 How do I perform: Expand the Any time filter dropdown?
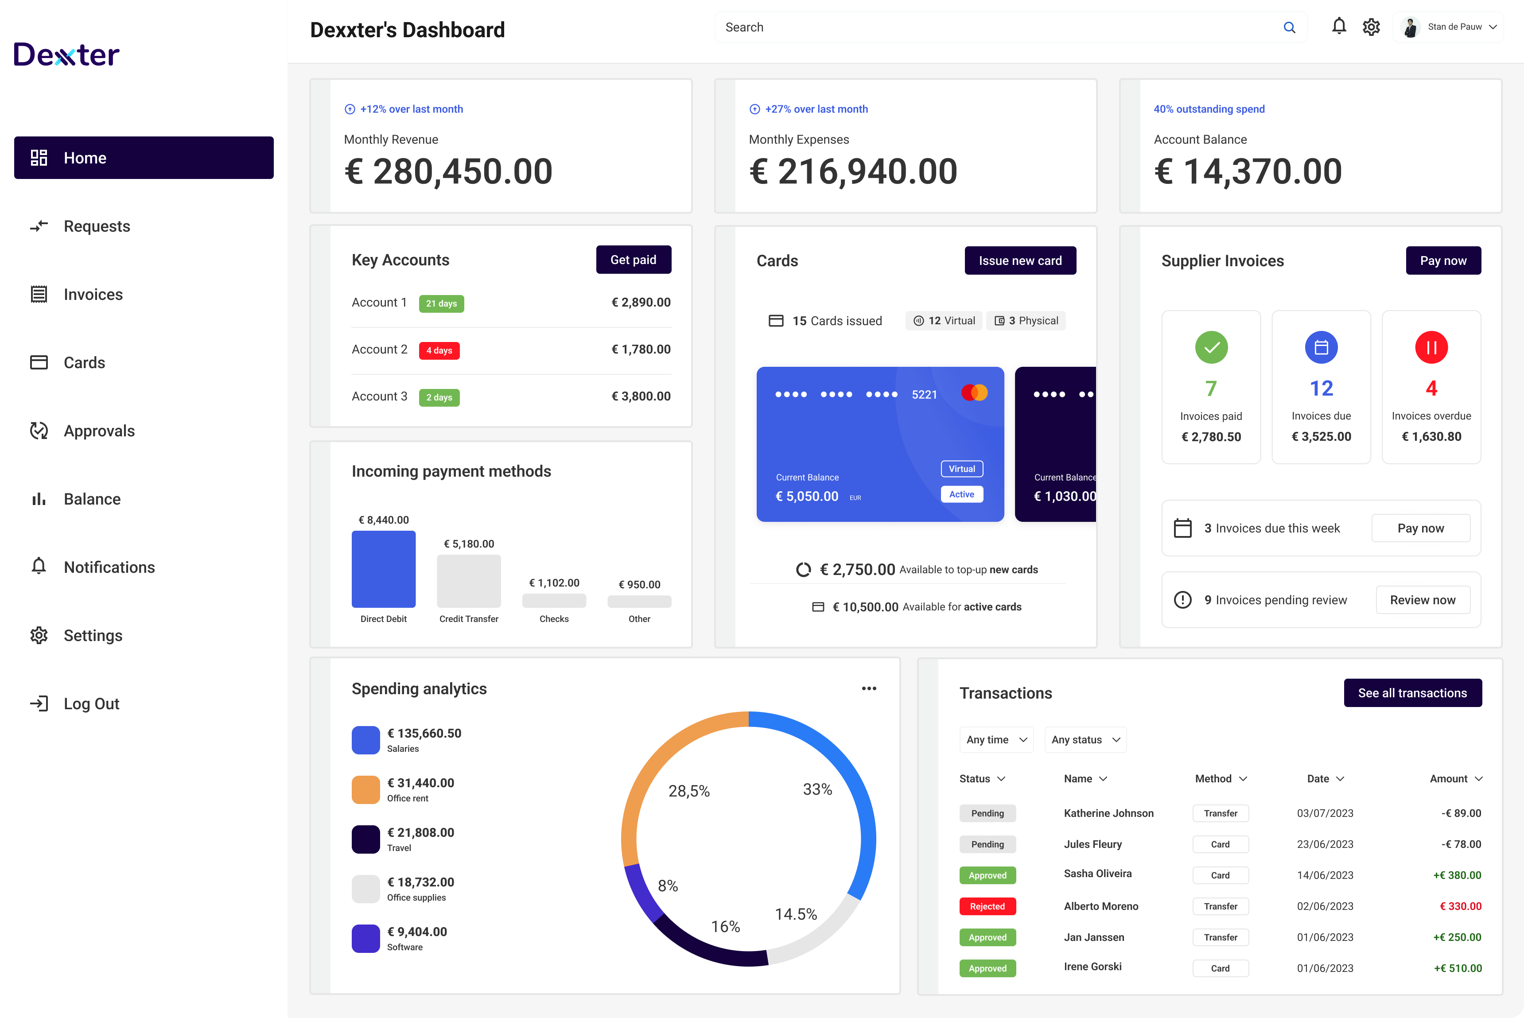(x=996, y=739)
